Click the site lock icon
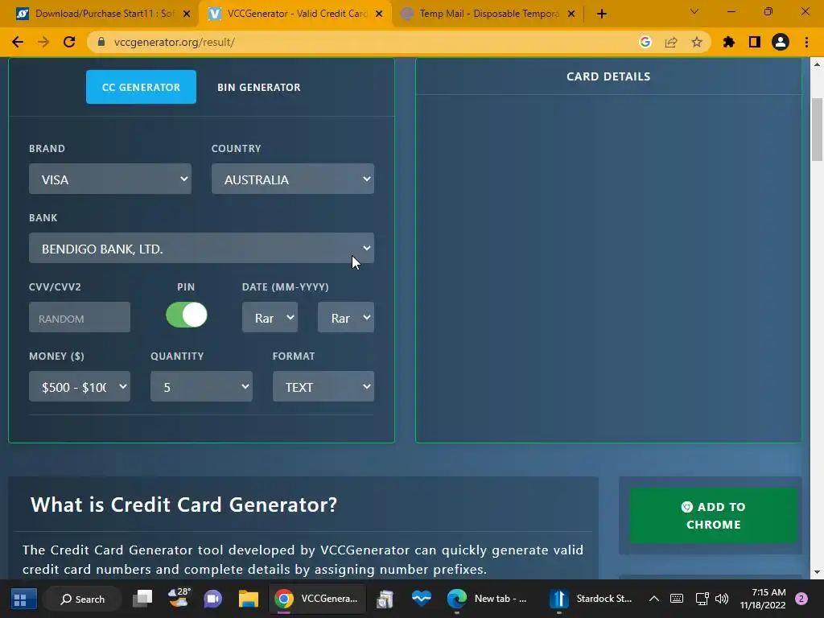This screenshot has height=618, width=824. (x=102, y=42)
